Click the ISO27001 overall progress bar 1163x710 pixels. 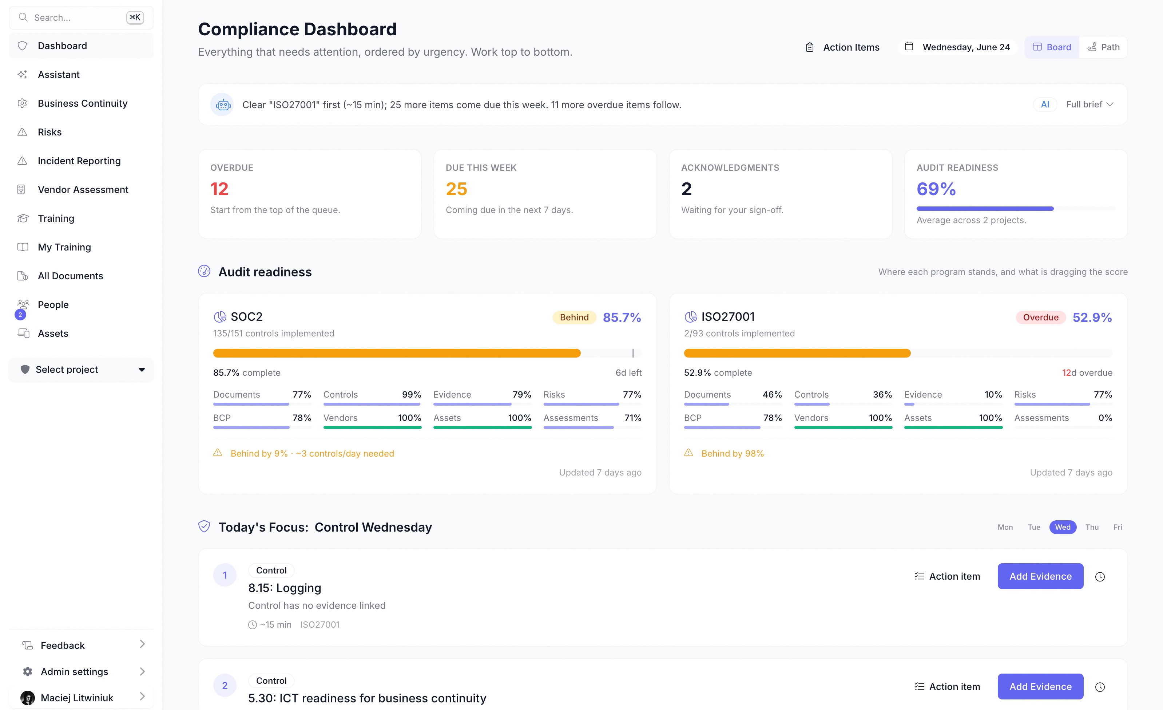click(898, 353)
